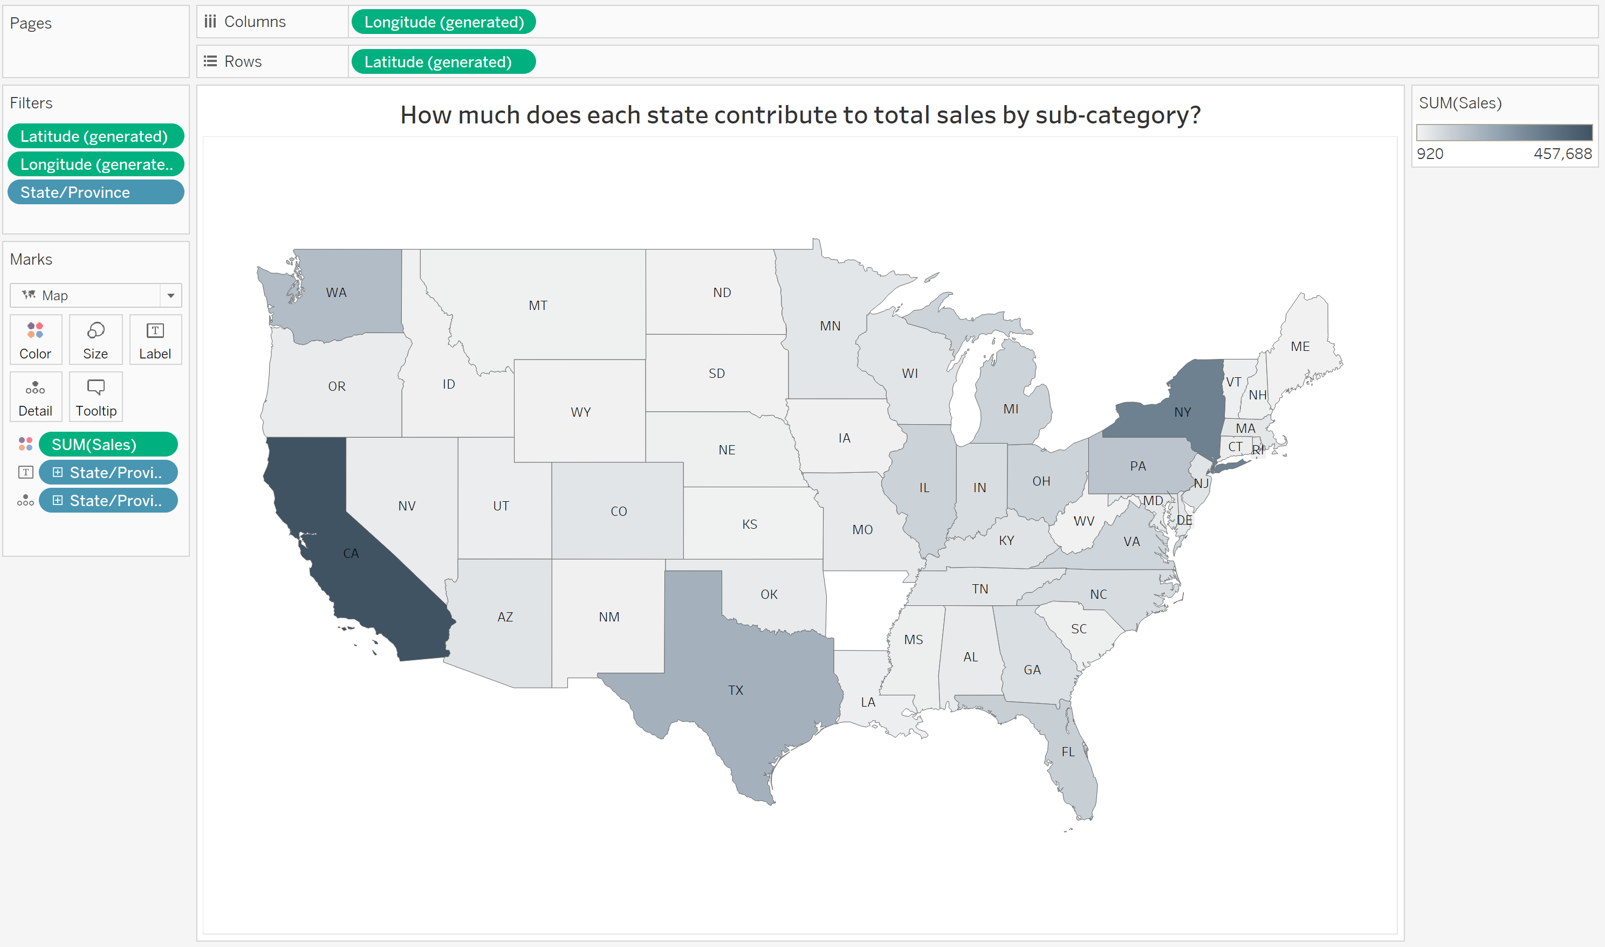1605x947 pixels.
Task: Select the Longitude (generated) pill in Columns
Action: [444, 22]
